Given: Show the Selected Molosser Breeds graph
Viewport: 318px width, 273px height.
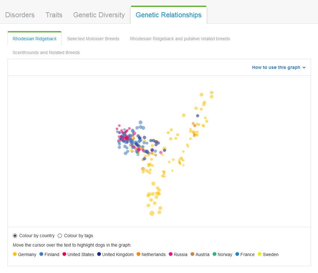Looking at the screenshot, I should click(x=93, y=39).
